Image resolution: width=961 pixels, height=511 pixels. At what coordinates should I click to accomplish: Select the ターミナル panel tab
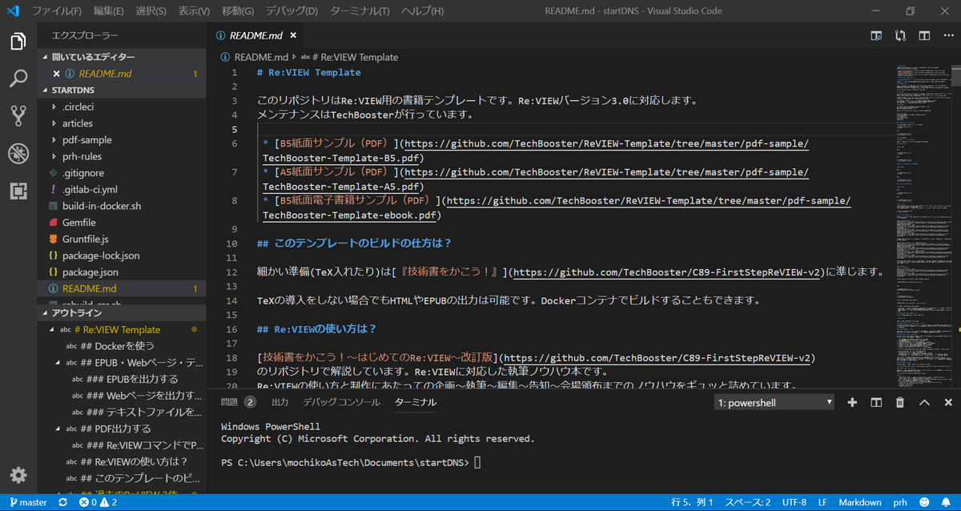click(416, 402)
